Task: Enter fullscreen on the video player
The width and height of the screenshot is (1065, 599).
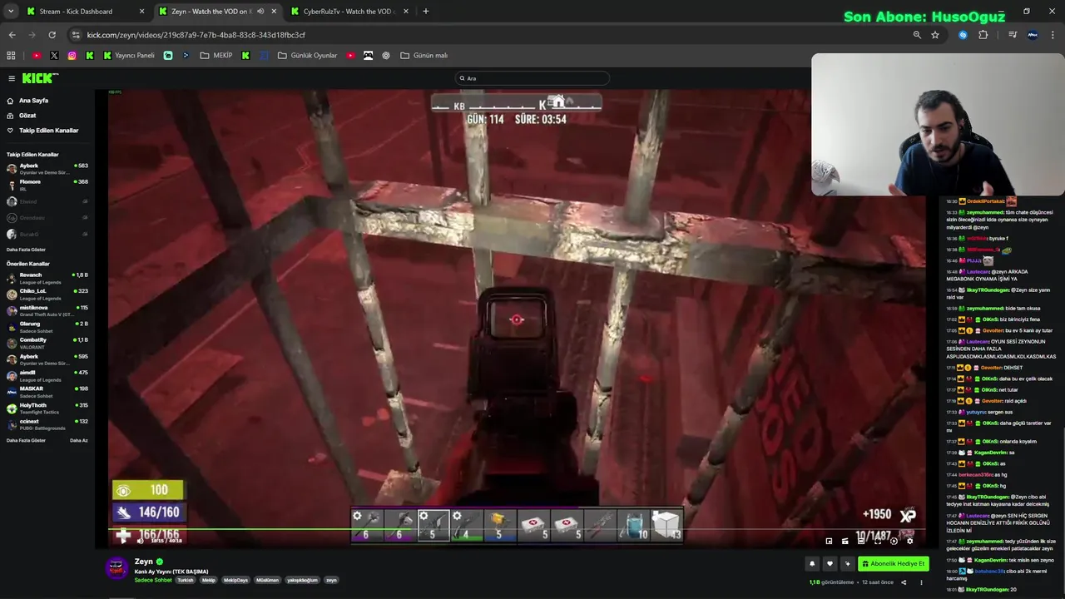Action: (878, 542)
